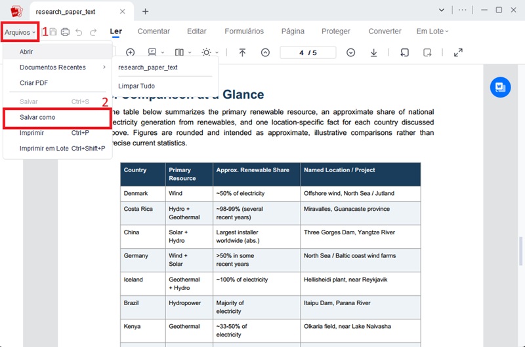This screenshot has width=525, height=347.
Task: Click the Denmark table cell
Action: click(x=143, y=193)
